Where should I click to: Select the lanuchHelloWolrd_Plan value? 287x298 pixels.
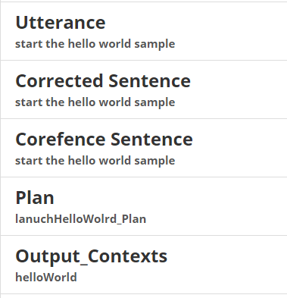pos(81,219)
